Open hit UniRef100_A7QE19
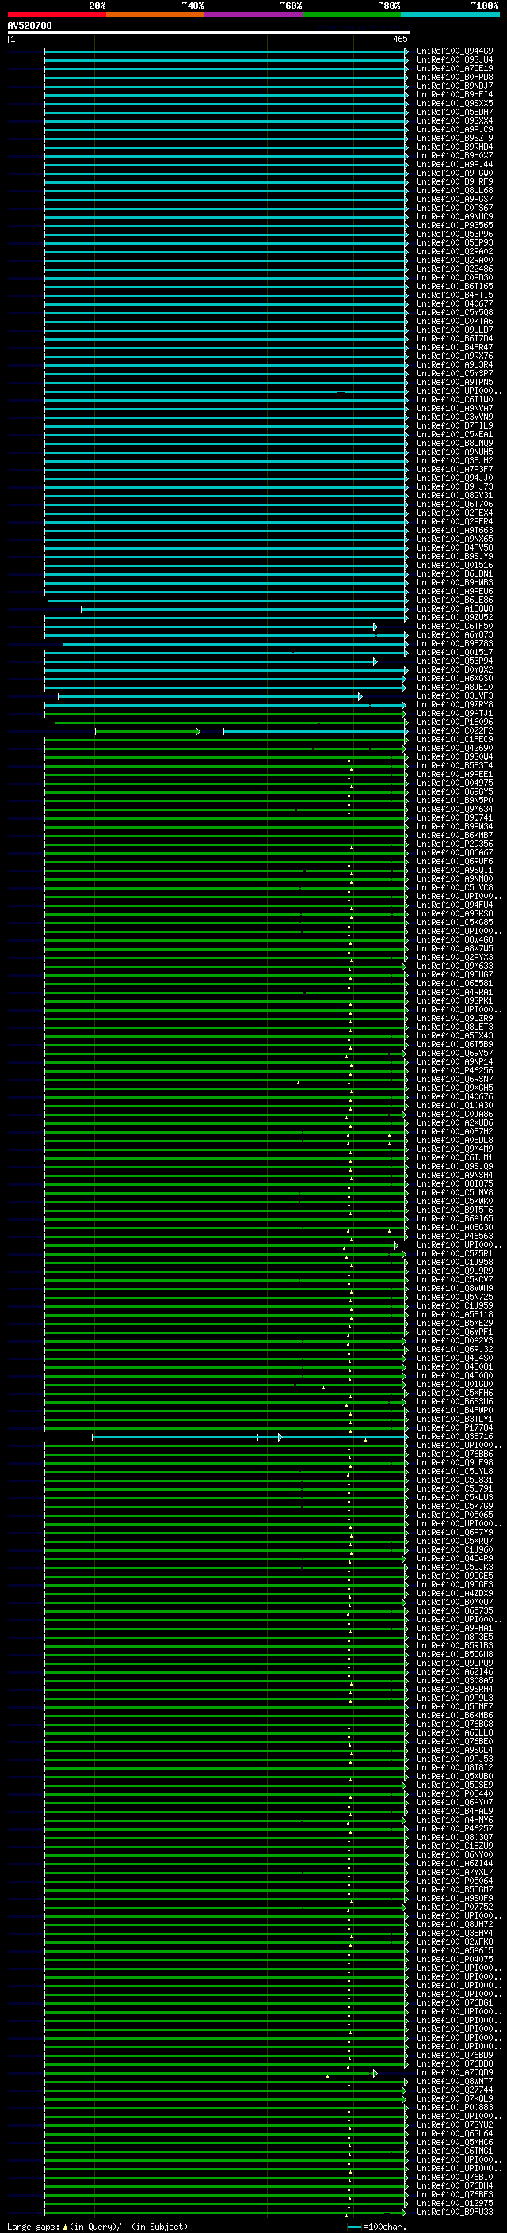 (455, 68)
